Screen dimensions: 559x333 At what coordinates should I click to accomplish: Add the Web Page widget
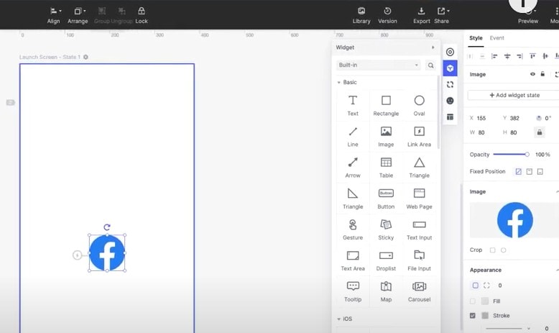[x=420, y=199]
